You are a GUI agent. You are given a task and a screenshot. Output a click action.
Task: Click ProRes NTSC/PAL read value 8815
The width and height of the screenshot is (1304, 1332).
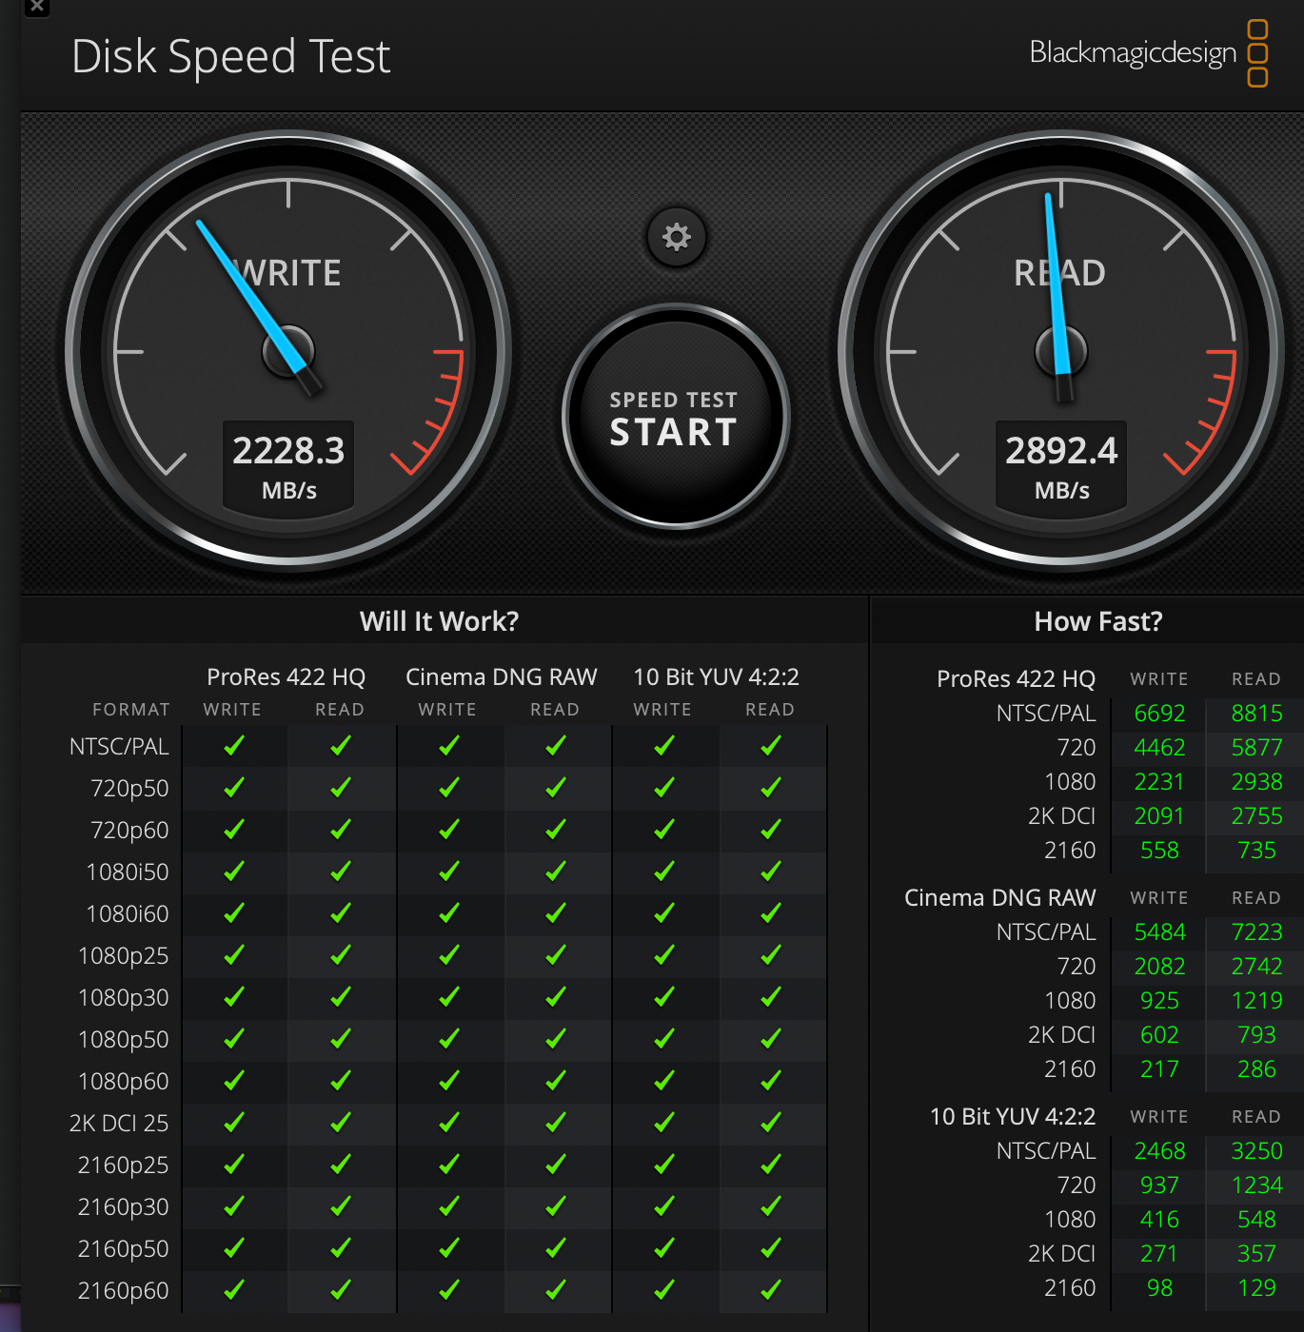(x=1257, y=714)
